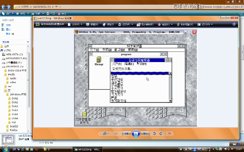Open recent pages arrow next to Forward
This screenshot has width=244, height=152.
[12, 7]
